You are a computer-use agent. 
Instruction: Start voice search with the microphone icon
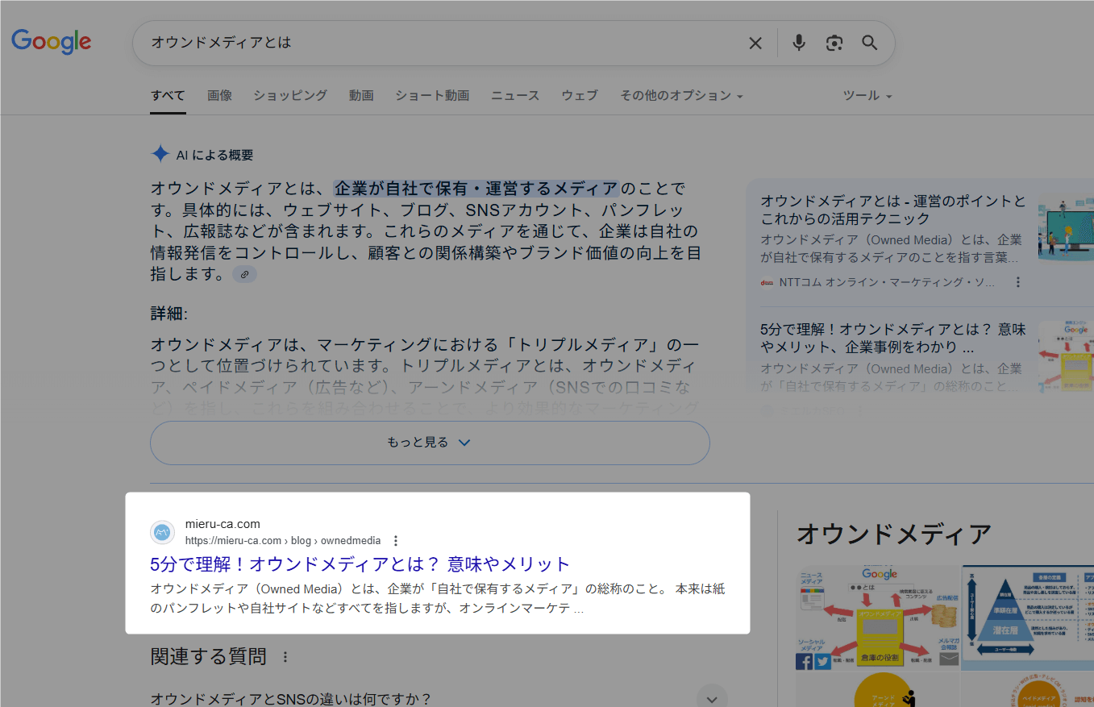pos(798,43)
